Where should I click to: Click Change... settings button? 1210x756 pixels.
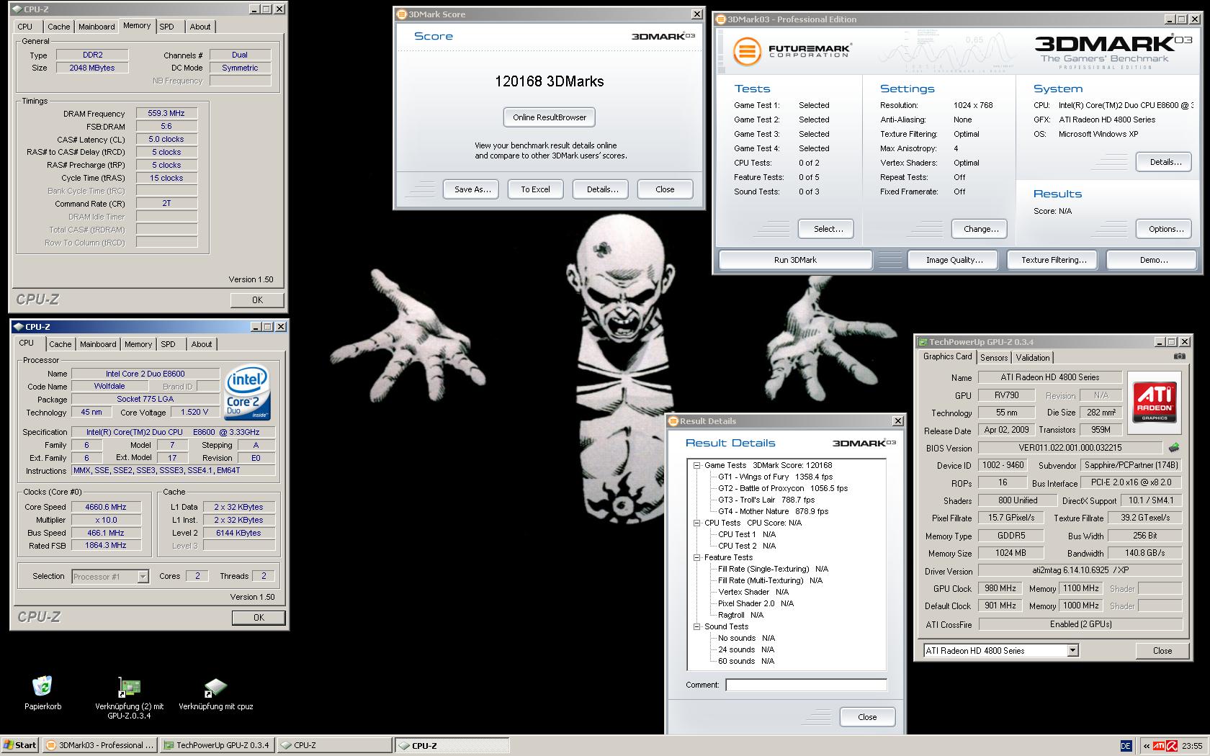coord(981,229)
